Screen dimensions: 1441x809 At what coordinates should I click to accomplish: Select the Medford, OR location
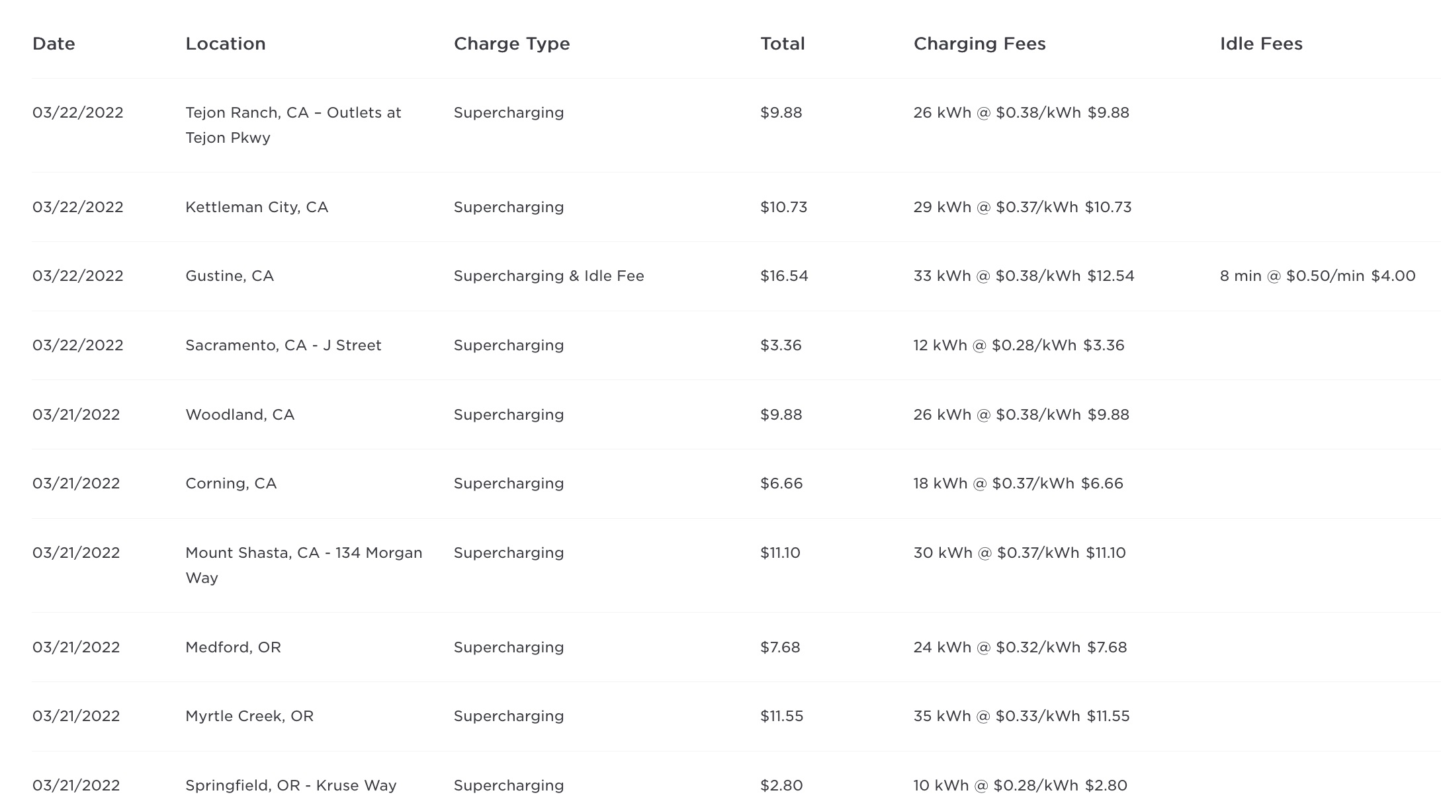pyautogui.click(x=233, y=647)
